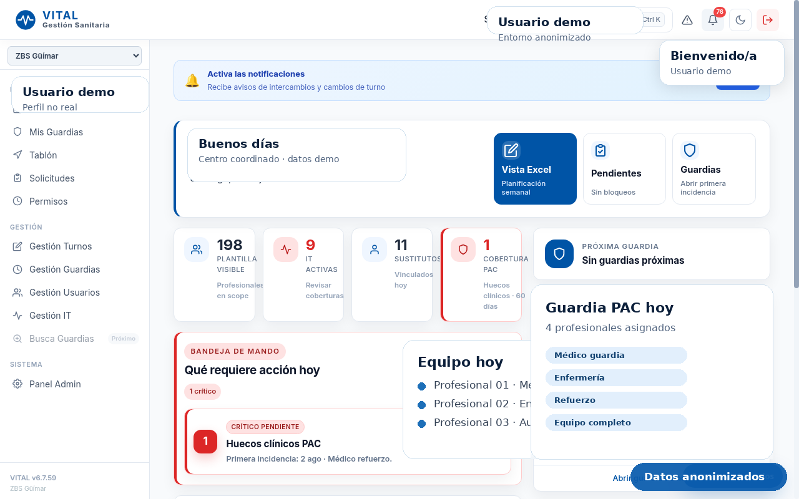Image resolution: width=799 pixels, height=499 pixels.
Task: Click the 1 crítico badge
Action: click(202, 392)
